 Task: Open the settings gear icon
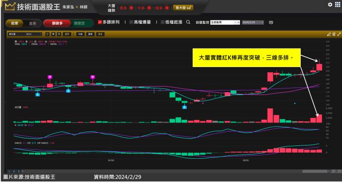point(330,5)
